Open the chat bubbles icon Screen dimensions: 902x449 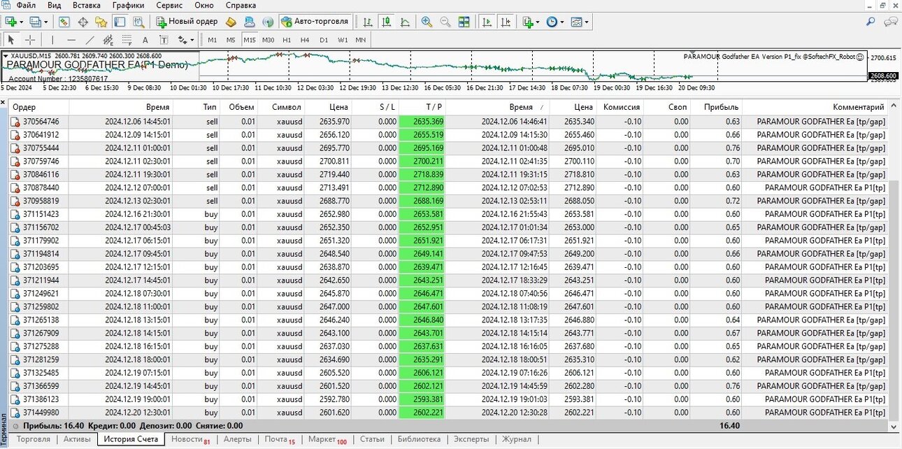[x=890, y=22]
